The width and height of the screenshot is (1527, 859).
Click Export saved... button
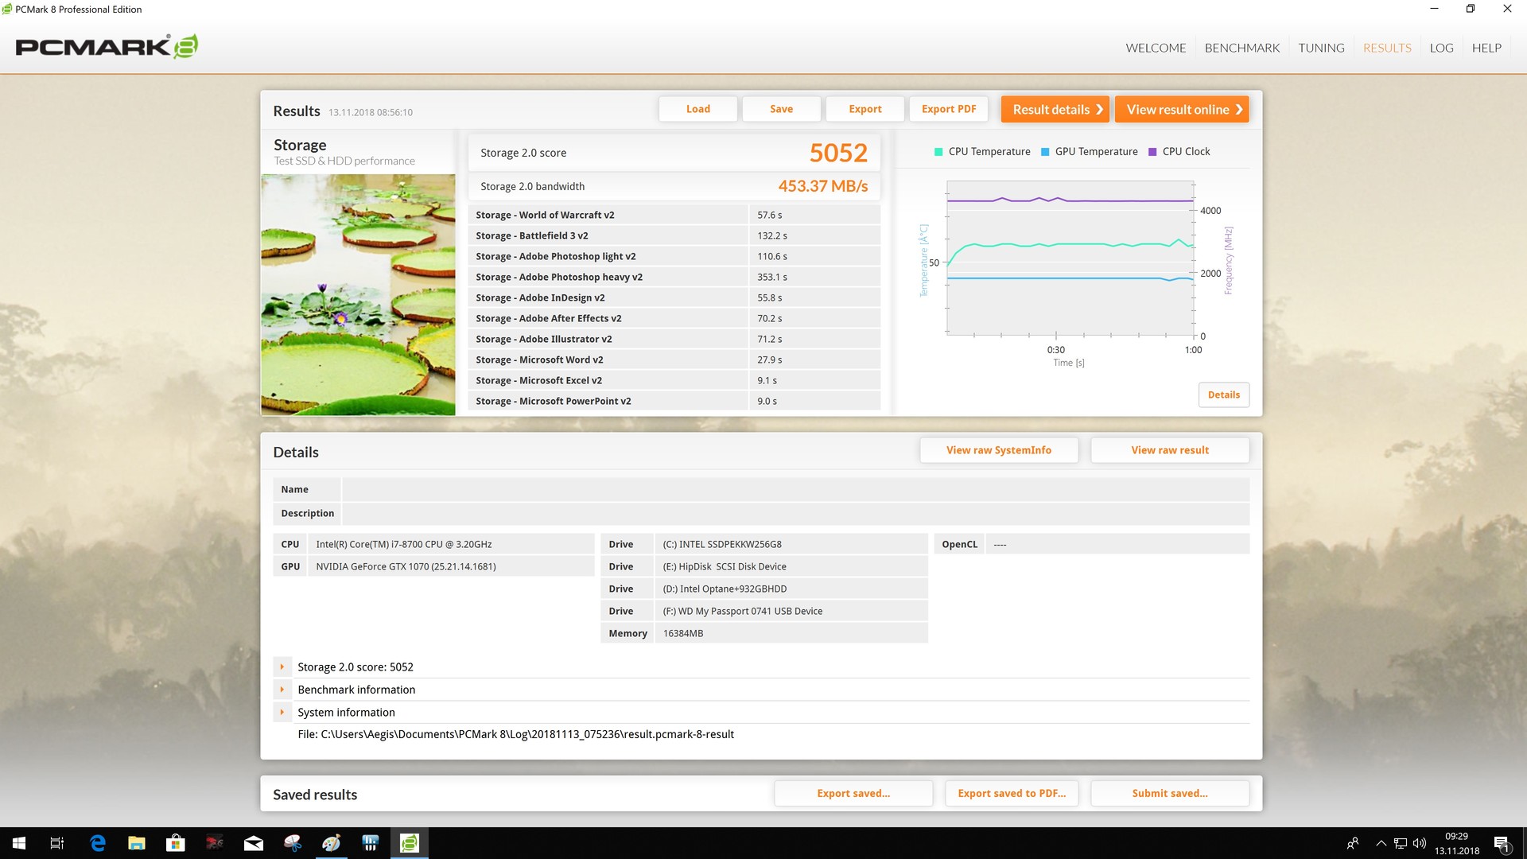pyautogui.click(x=853, y=793)
